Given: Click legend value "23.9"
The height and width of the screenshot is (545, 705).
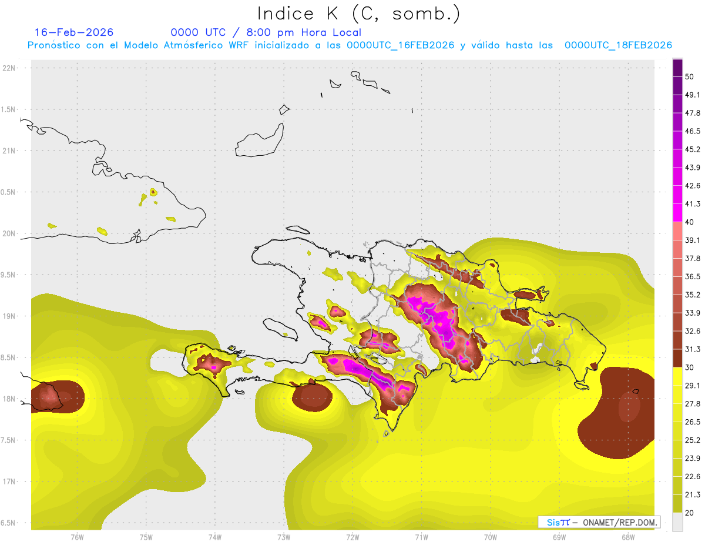Looking at the screenshot, I should click(693, 458).
